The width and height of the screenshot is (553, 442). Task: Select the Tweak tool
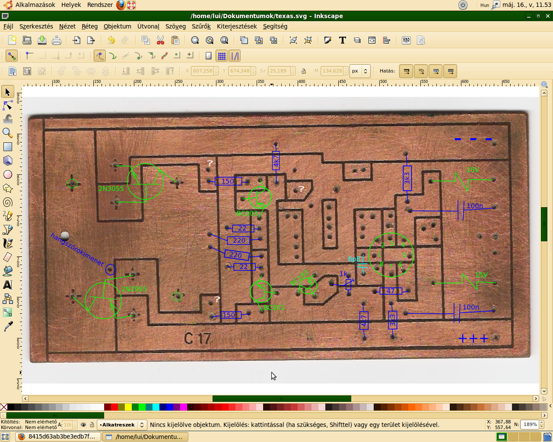(7, 119)
